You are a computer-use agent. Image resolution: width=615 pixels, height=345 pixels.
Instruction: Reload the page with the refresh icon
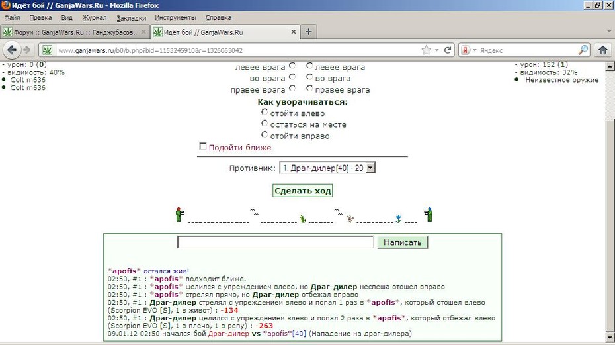[448, 50]
